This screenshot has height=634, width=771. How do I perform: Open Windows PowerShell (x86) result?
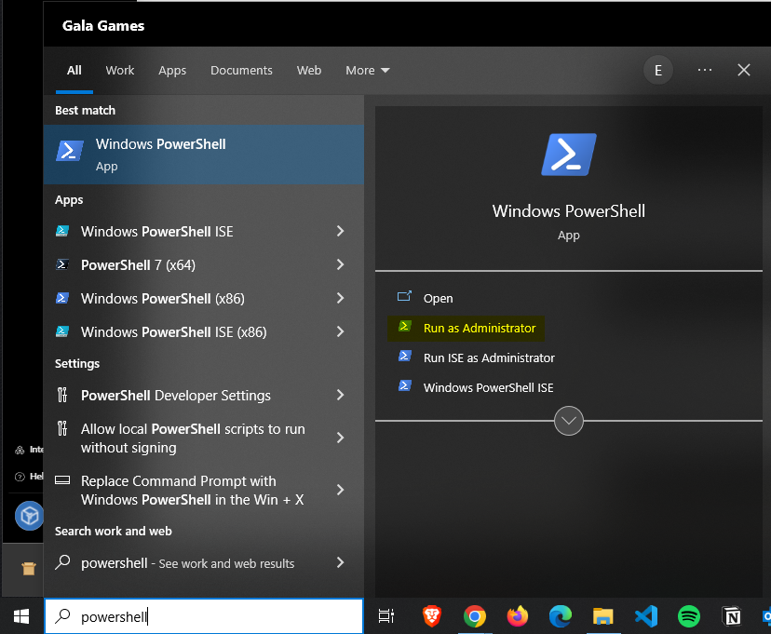[x=204, y=298]
